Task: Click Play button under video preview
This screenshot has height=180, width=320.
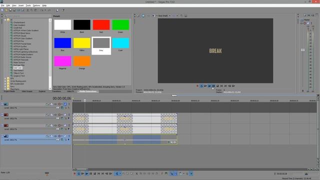Action: pyautogui.click(x=209, y=86)
